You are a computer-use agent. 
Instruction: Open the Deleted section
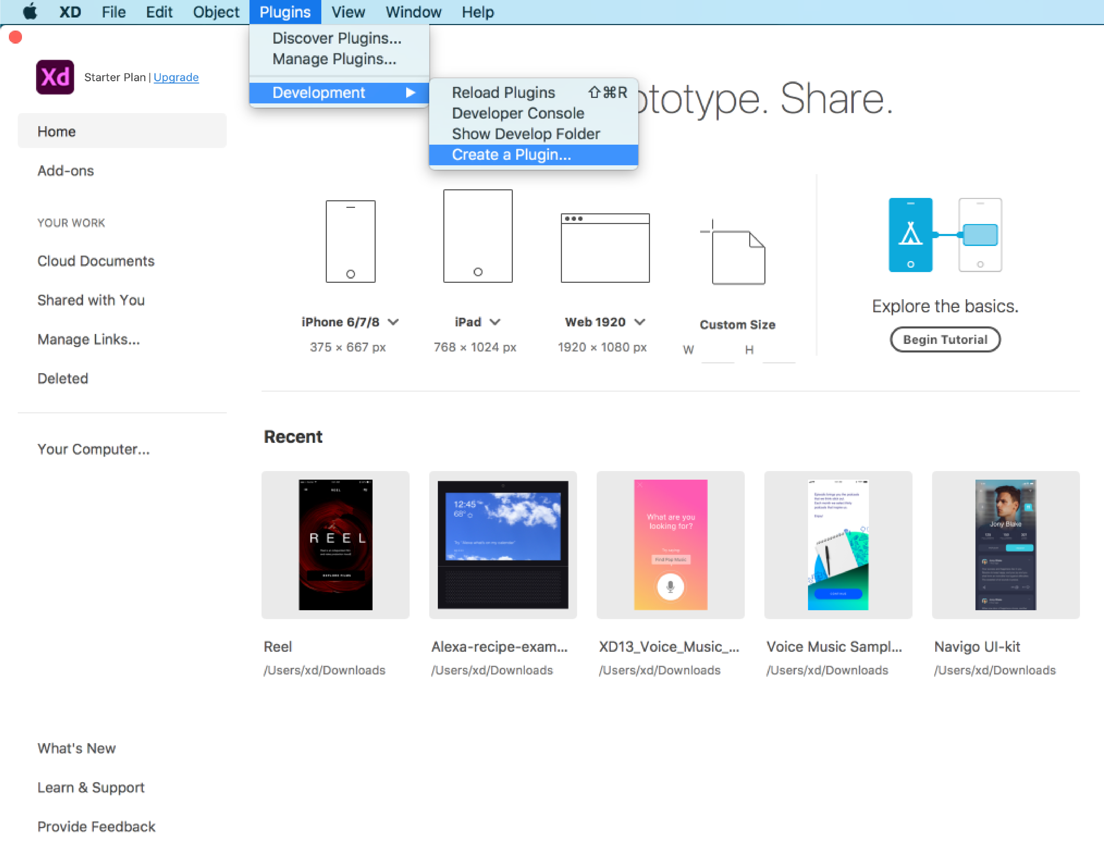point(63,379)
